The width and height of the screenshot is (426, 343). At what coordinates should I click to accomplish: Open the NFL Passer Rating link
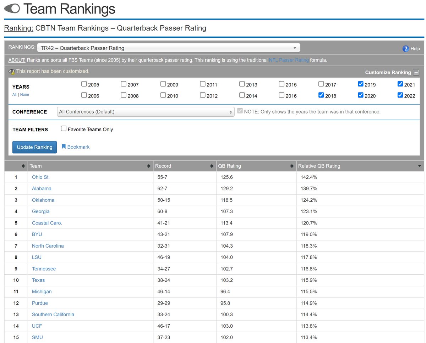[x=289, y=60]
